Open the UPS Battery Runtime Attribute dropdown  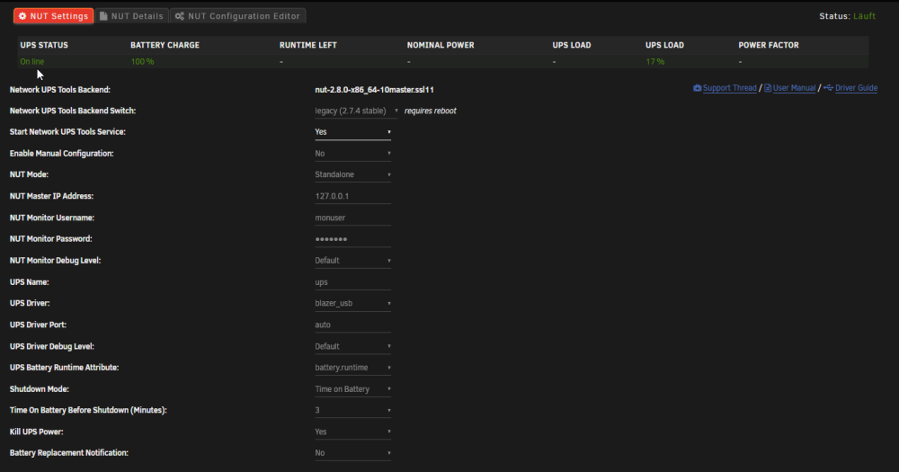[352, 368]
